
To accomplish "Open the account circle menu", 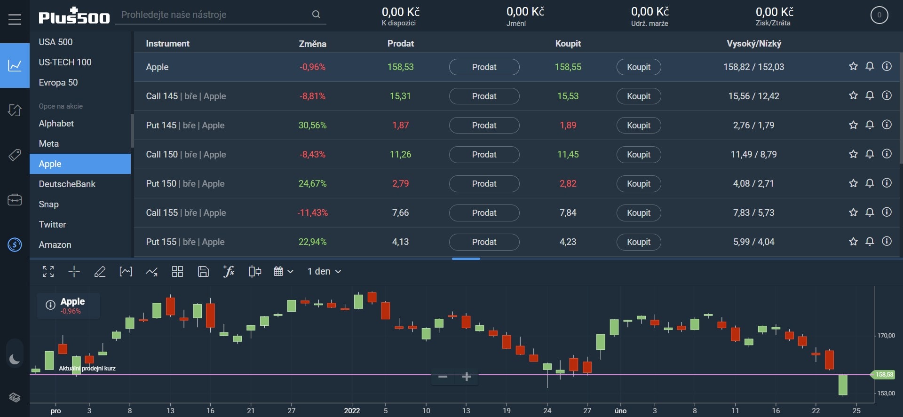I will coord(879,15).
